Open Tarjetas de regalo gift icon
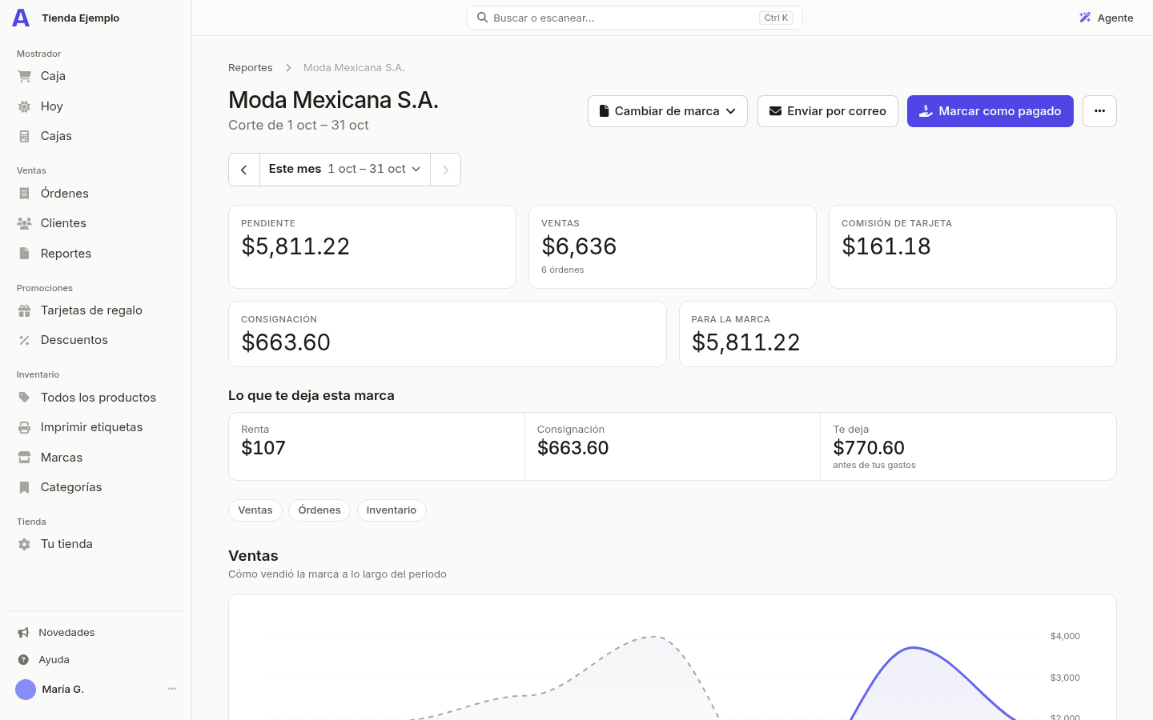This screenshot has height=720, width=1153. [24, 310]
